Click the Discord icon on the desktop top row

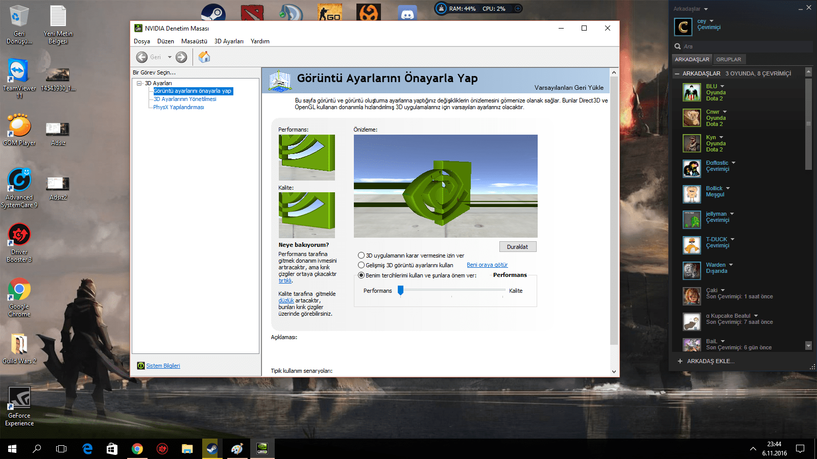click(x=407, y=14)
